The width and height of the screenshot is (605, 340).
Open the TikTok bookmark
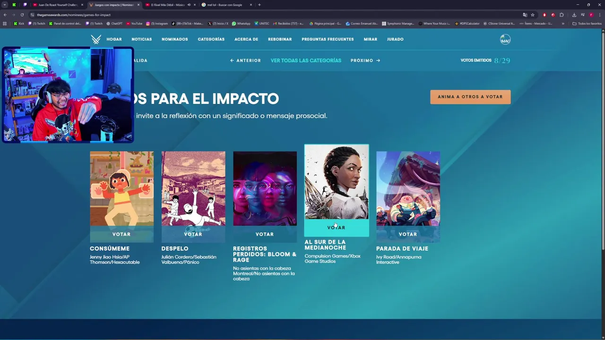(x=187, y=24)
